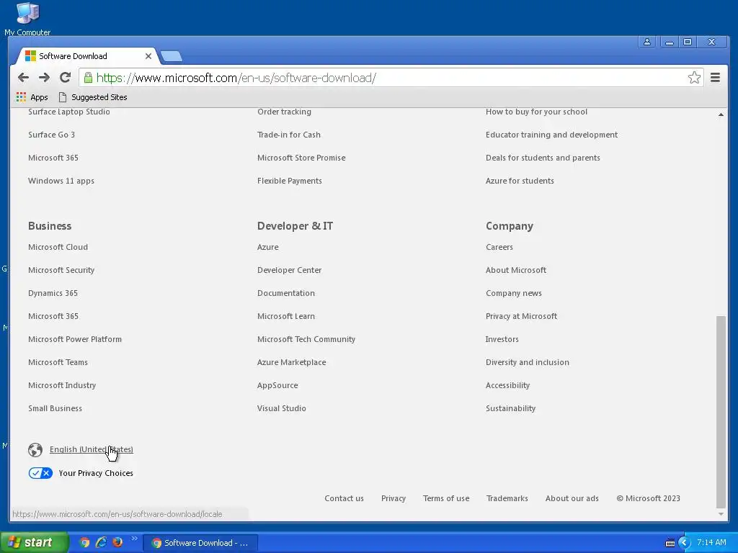Launch Firefox from quick launch
The width and height of the screenshot is (738, 553).
coord(117,542)
